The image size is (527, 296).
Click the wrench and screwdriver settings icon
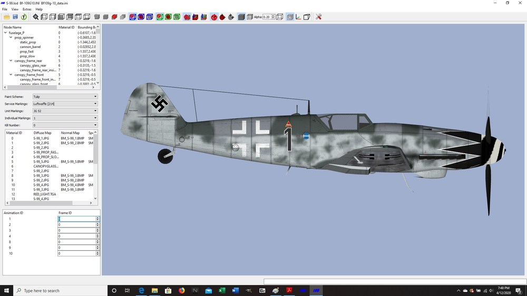[x=318, y=17]
